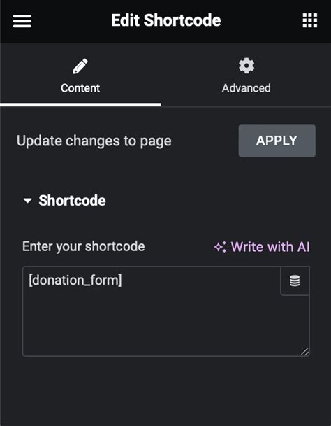Click the pencil icon for Content
The width and height of the screenshot is (331, 426).
click(x=80, y=66)
